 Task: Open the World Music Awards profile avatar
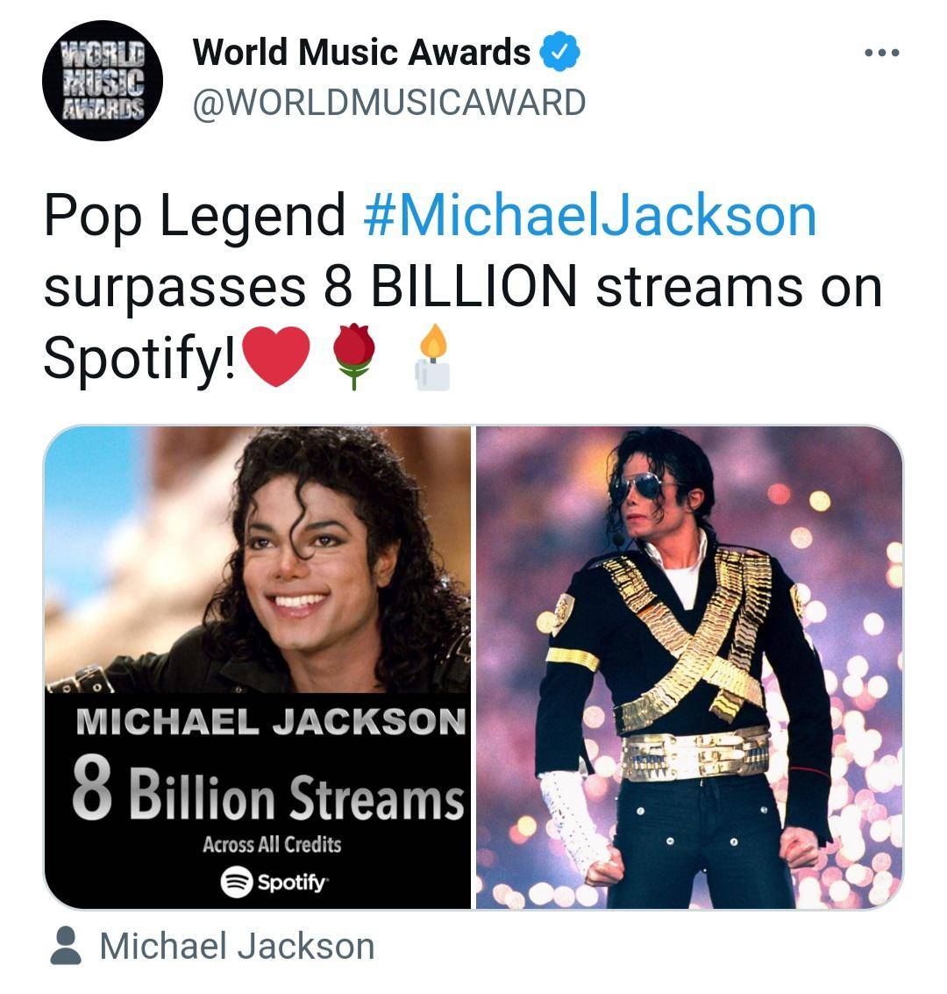pyautogui.click(x=103, y=81)
